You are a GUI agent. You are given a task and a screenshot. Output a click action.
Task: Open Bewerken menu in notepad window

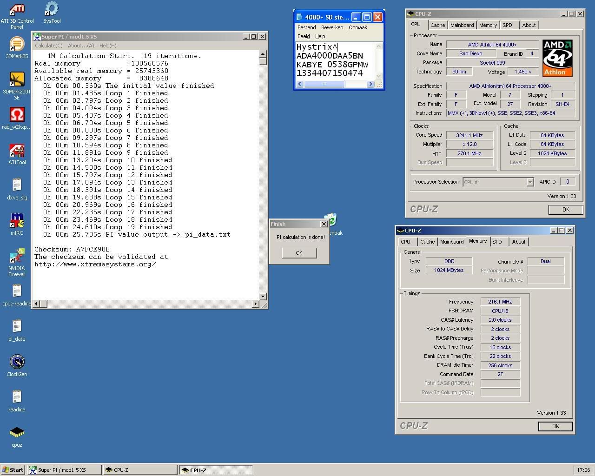point(332,27)
